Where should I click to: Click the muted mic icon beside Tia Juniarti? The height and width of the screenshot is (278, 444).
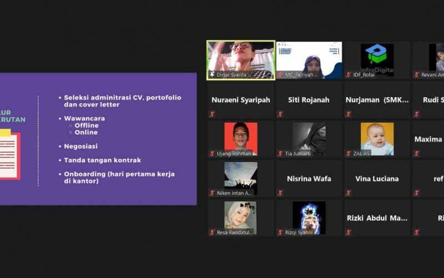click(x=280, y=154)
